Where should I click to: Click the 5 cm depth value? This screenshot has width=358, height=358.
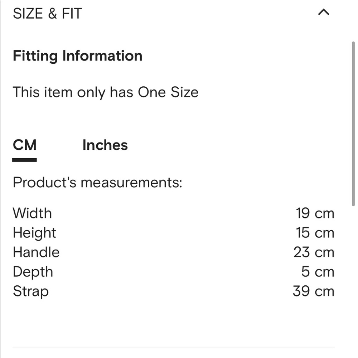coord(318,272)
